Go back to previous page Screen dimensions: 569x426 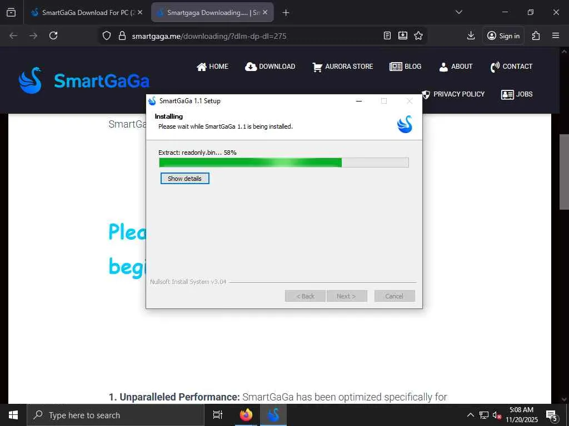13,35
